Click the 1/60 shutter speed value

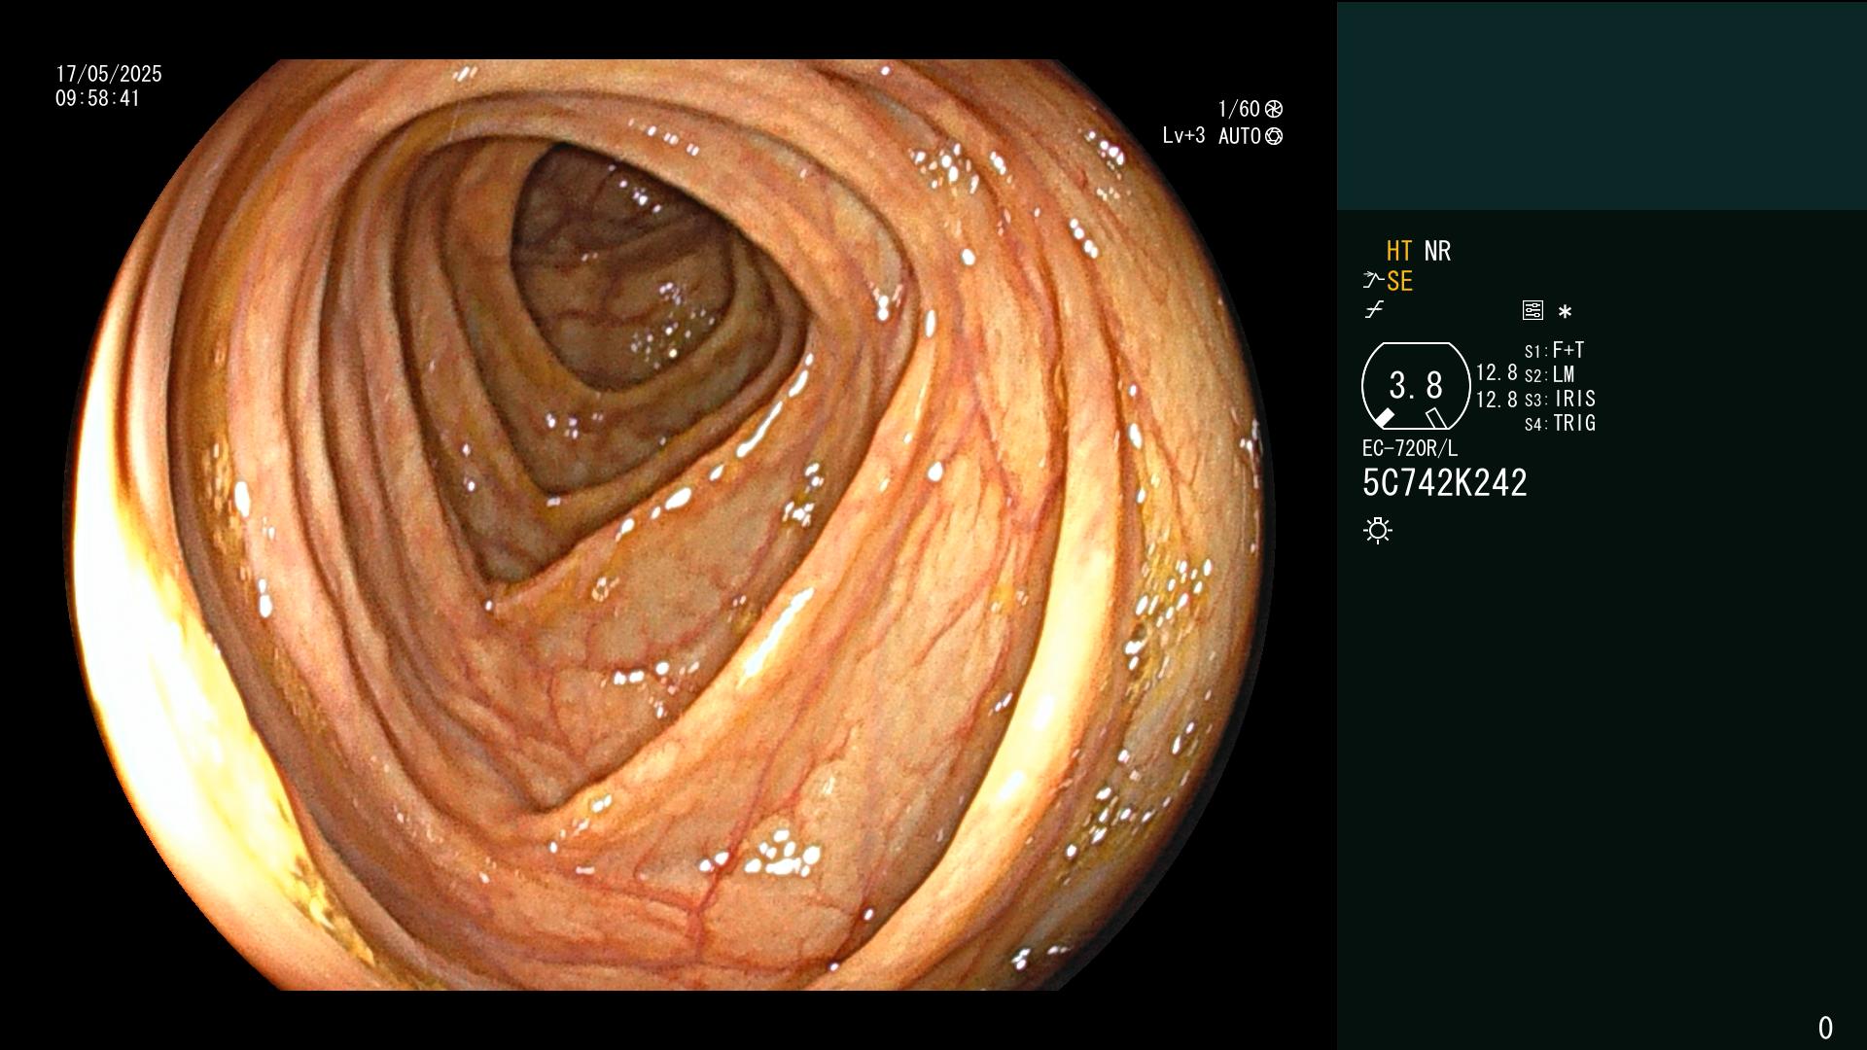click(x=1239, y=109)
